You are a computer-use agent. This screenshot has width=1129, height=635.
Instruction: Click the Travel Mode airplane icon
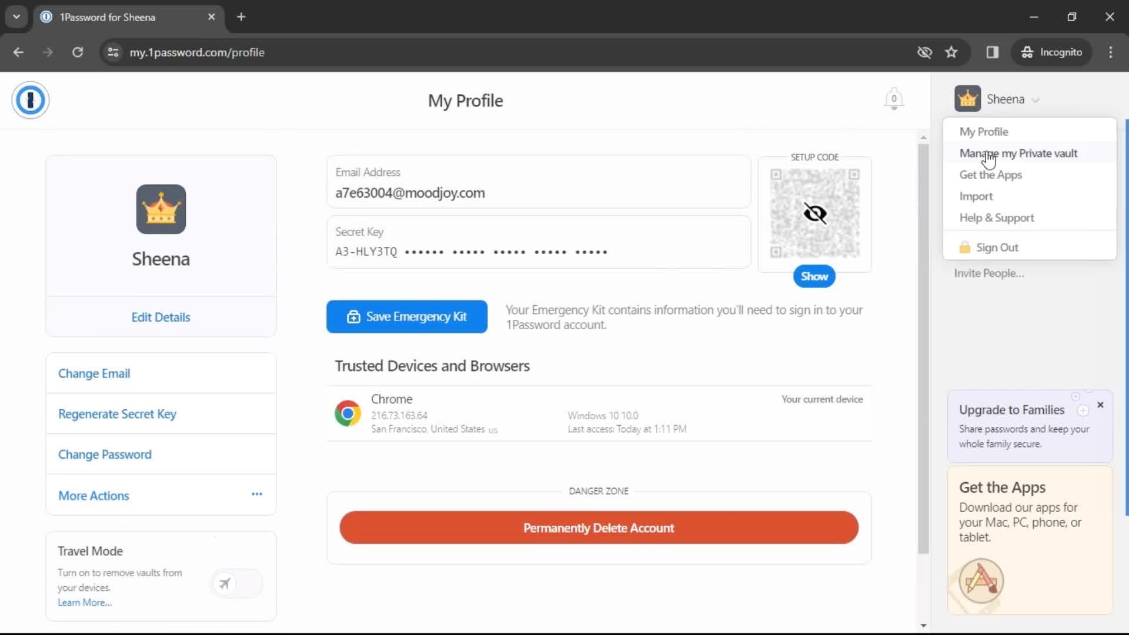(225, 583)
